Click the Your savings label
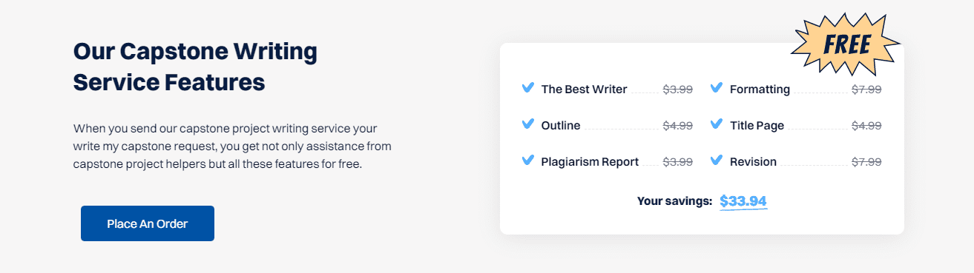This screenshot has width=974, height=273. [674, 201]
